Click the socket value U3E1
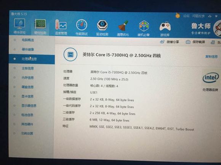The image size is (221, 165). click(x=94, y=93)
